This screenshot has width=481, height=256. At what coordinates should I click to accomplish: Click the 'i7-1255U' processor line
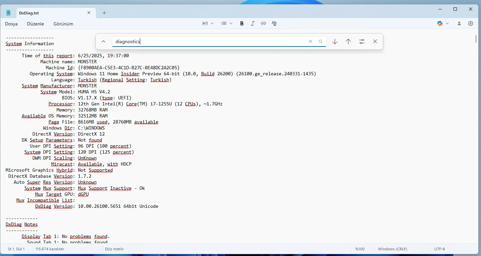(136, 104)
